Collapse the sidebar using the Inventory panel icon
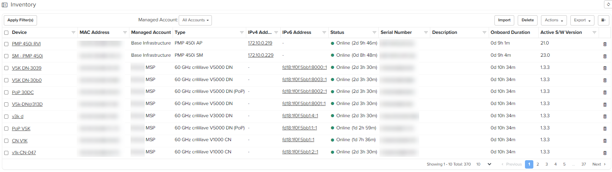 (5, 5)
